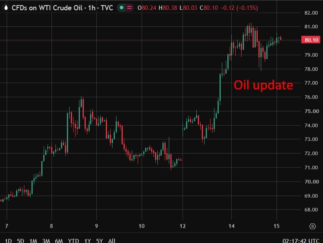Select the 5D time range
The width and height of the screenshot is (323, 243).
20,241
